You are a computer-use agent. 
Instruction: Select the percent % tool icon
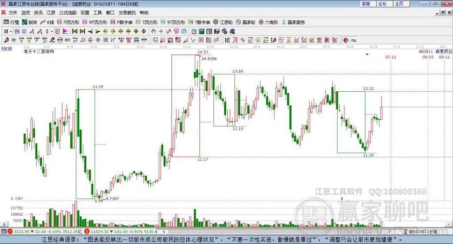tap(243, 40)
